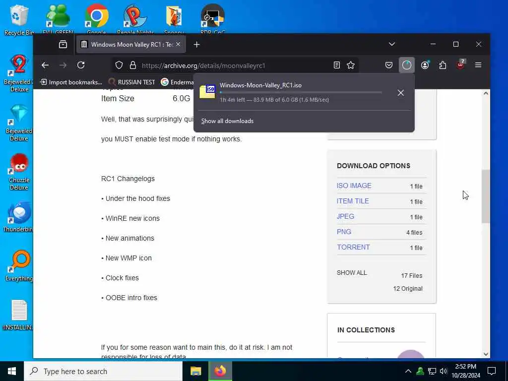The height and width of the screenshot is (381, 508).
Task: Cancel the Windows-Moon-Valley_RC1.iso download
Action: coord(400,93)
